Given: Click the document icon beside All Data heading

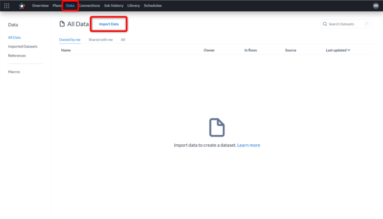Looking at the screenshot, I should [62, 24].
